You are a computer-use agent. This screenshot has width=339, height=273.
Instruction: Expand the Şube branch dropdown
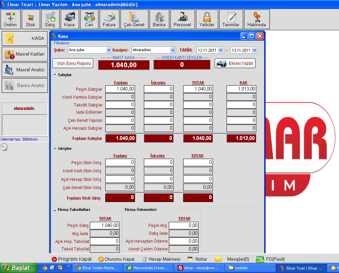click(x=109, y=50)
